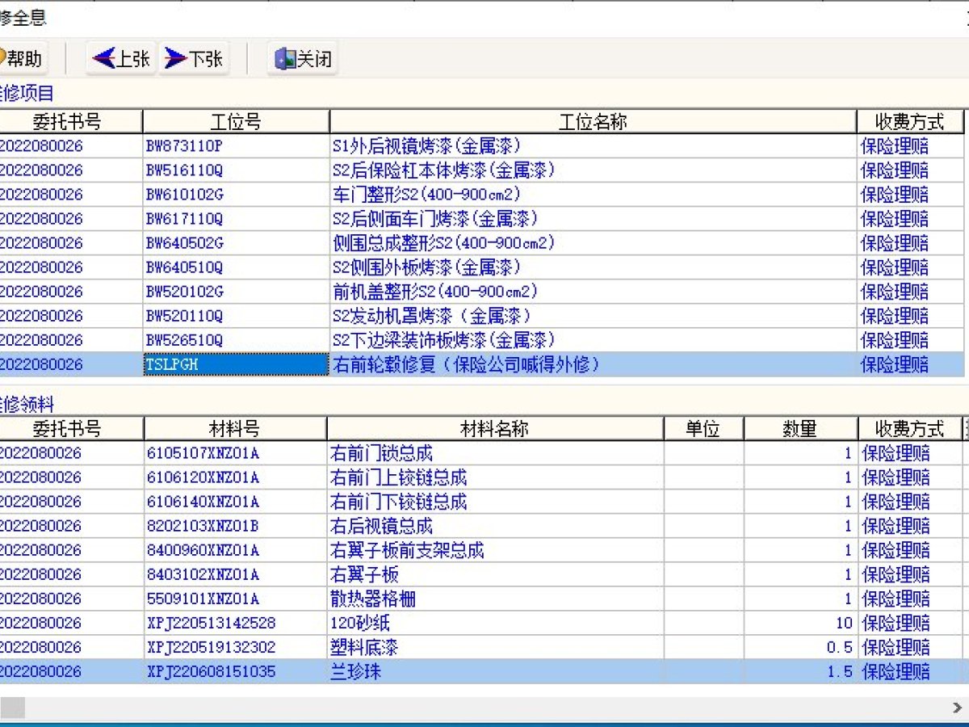Select material 右前门下铰链总成

click(398, 502)
